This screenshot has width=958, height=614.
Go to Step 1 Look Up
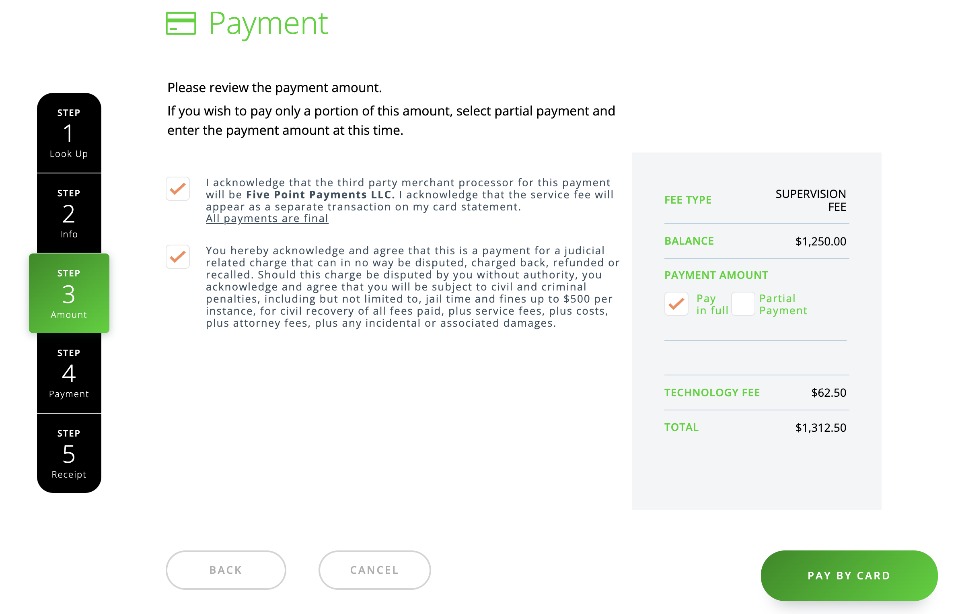click(69, 133)
